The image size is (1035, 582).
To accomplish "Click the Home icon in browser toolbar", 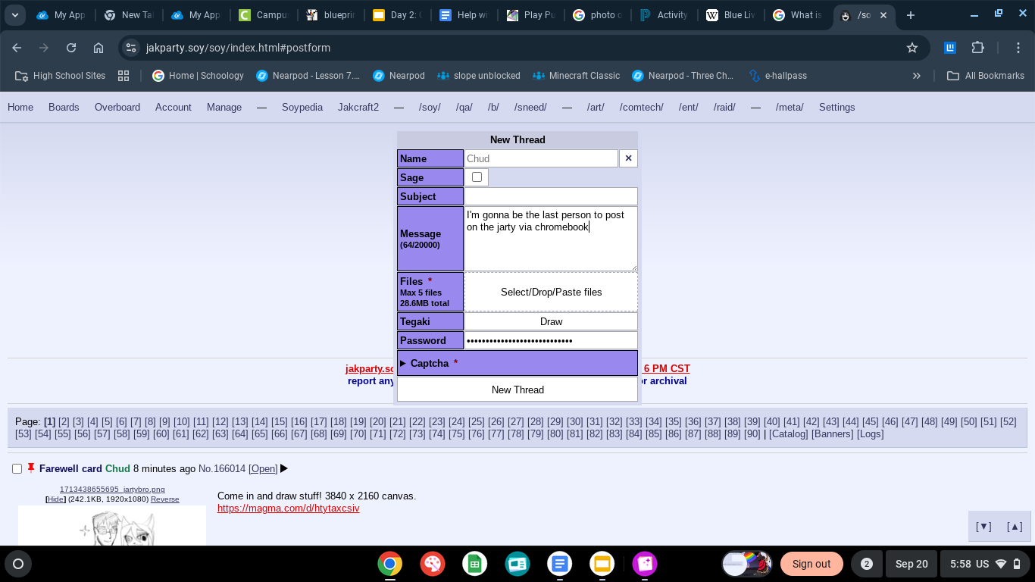I will click(x=98, y=48).
